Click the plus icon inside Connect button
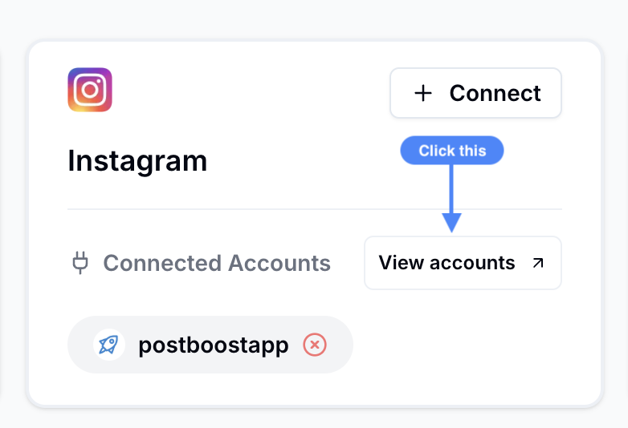The width and height of the screenshot is (628, 428). tap(423, 93)
